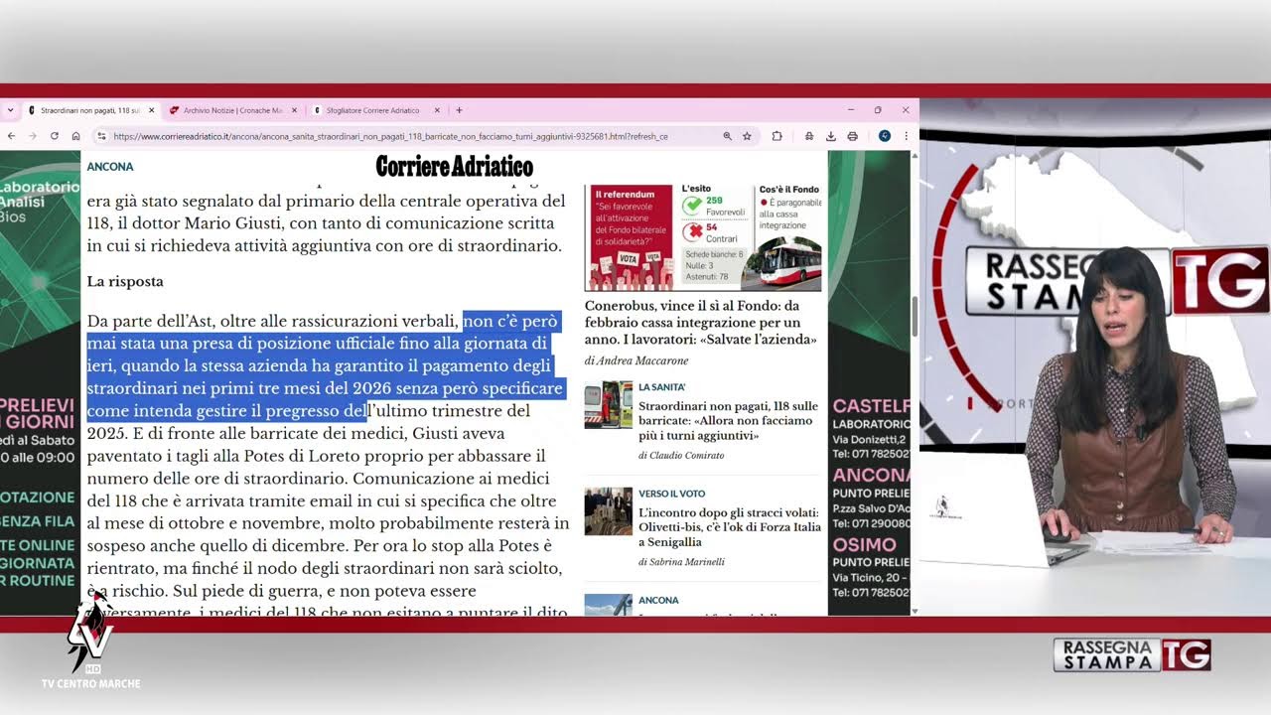Click the Corriere Adriatico logo
Viewport: 1271px width, 715px height.
click(x=454, y=166)
